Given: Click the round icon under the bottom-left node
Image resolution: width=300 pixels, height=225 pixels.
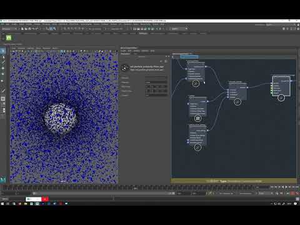Looking at the screenshot, I should click(x=197, y=147).
